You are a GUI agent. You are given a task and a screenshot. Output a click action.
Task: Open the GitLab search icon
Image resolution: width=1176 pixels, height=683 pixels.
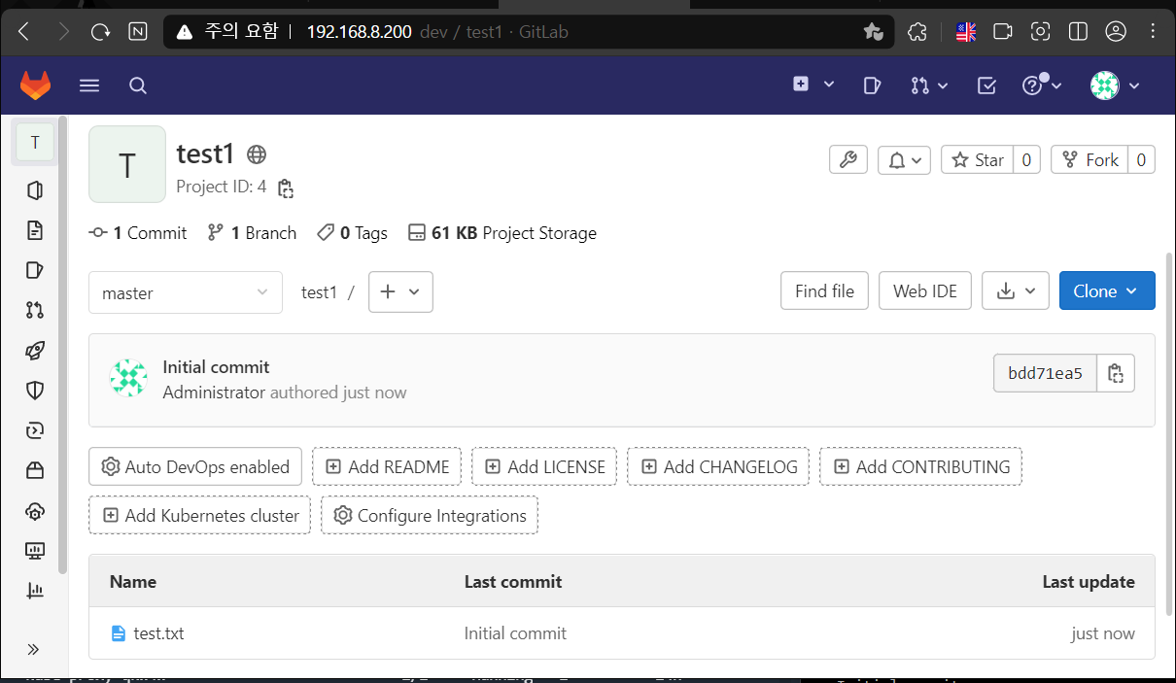pos(138,85)
